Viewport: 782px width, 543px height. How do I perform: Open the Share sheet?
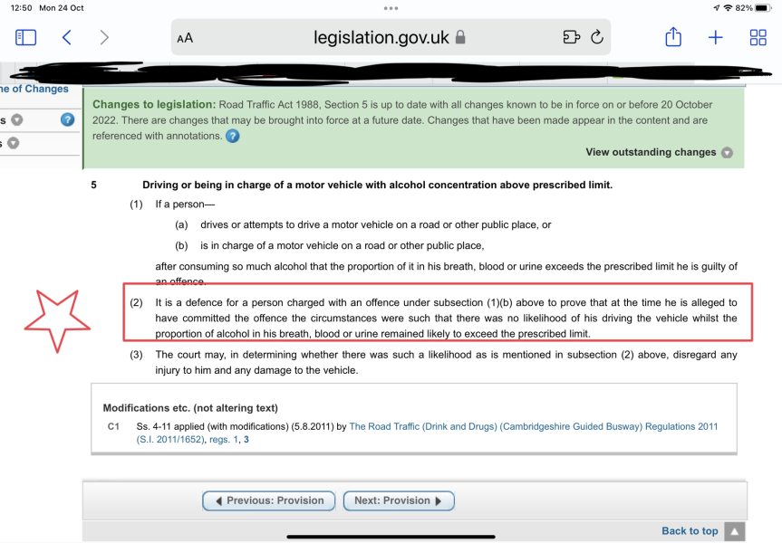tap(672, 37)
